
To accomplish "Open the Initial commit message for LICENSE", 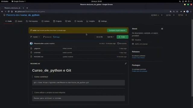I will 67,52.
